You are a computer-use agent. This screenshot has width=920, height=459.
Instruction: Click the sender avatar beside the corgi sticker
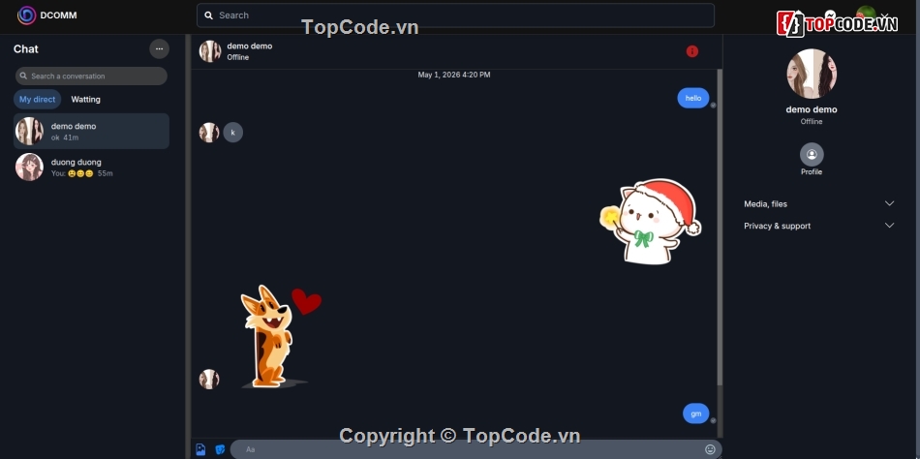point(209,380)
